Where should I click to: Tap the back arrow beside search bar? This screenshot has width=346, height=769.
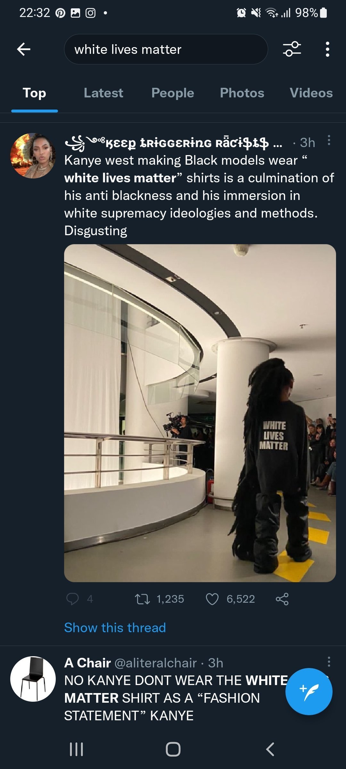pos(24,49)
